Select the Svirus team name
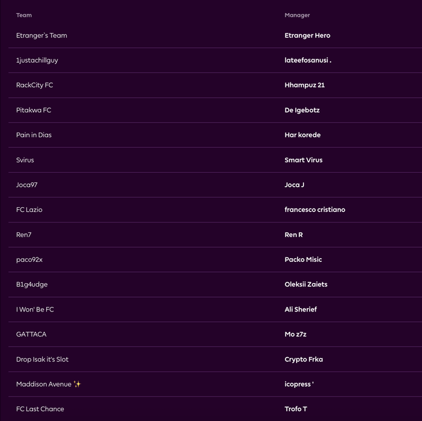This screenshot has height=421, width=422. pos(25,160)
